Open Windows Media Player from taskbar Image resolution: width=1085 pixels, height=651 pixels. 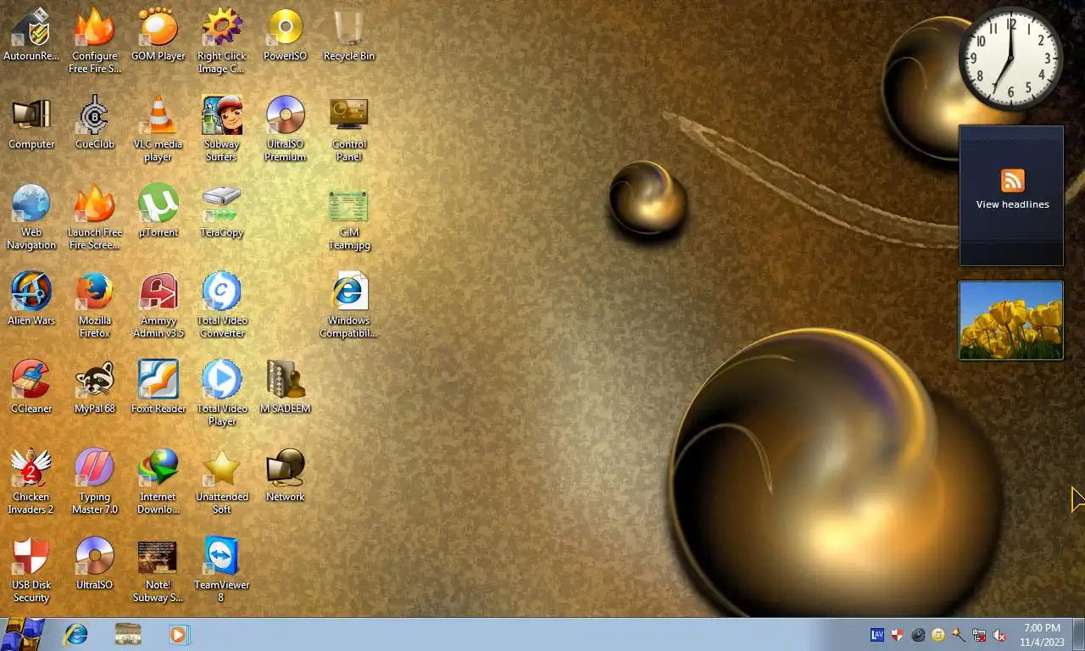point(179,634)
